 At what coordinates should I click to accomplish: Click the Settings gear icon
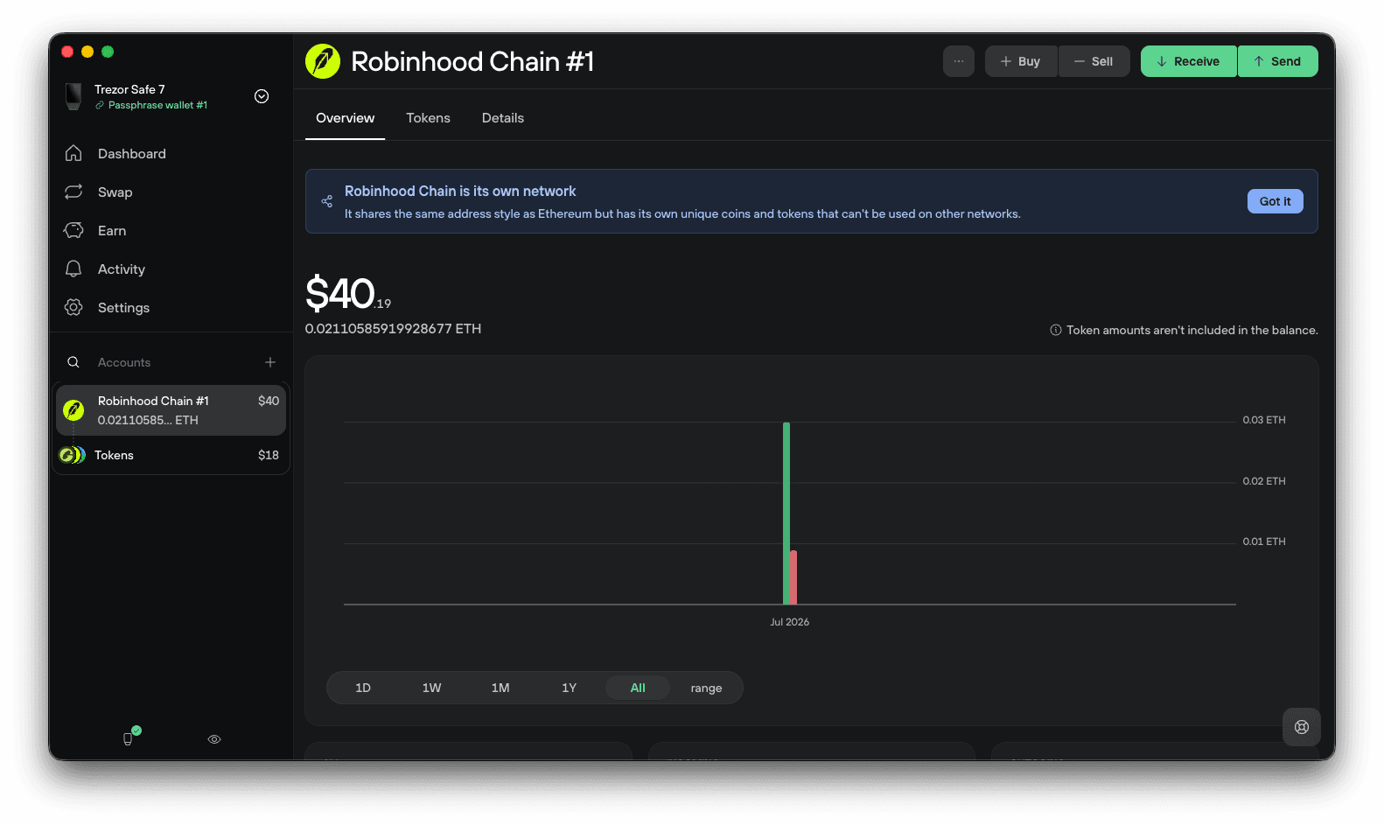[73, 307]
